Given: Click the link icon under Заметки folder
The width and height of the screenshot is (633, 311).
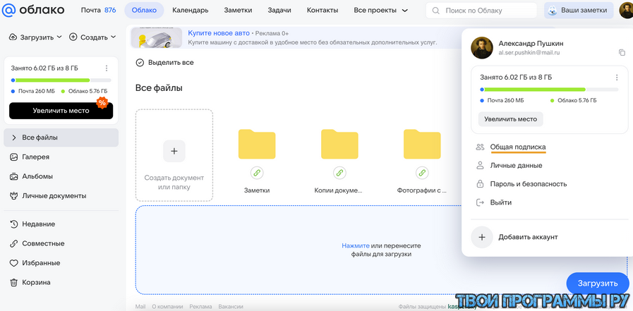Looking at the screenshot, I should click(x=257, y=173).
